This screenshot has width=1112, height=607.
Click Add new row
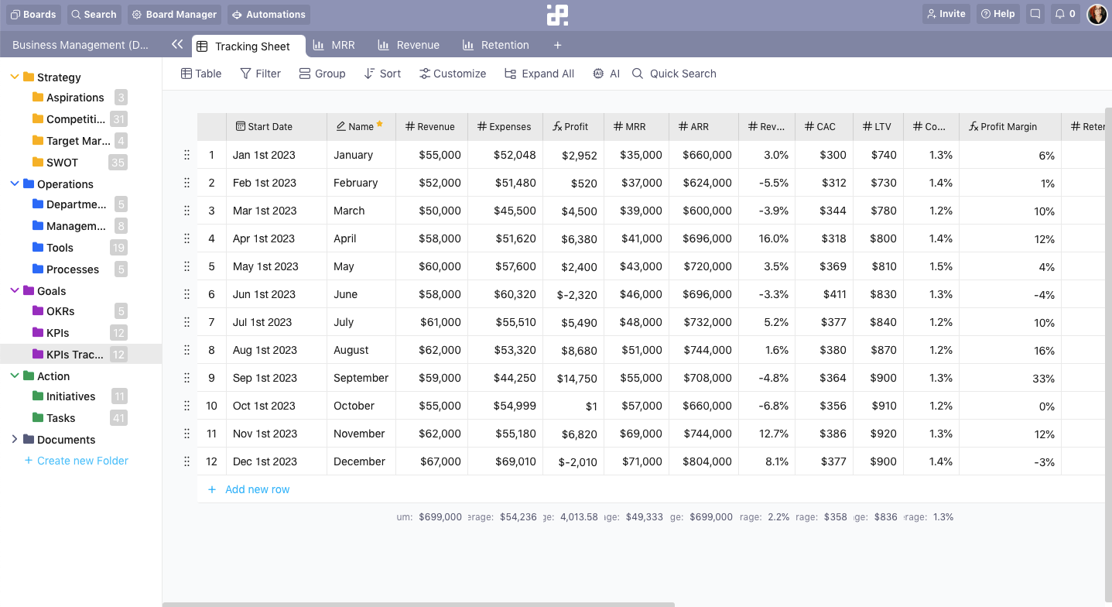click(248, 489)
